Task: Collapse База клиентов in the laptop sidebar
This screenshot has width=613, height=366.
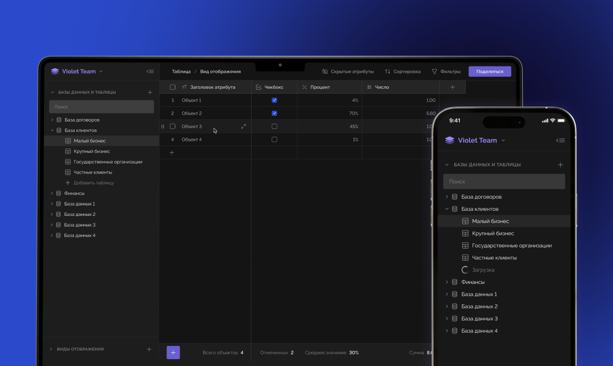Action: (x=52, y=130)
